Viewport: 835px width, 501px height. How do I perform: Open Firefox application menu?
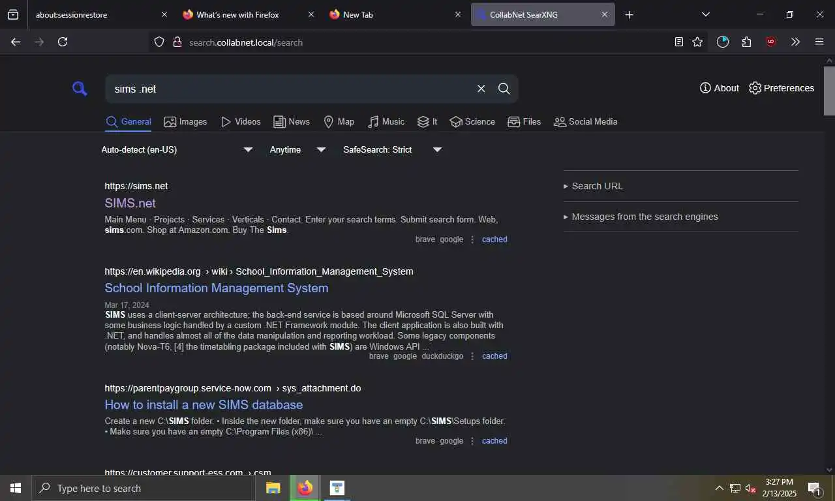point(819,42)
